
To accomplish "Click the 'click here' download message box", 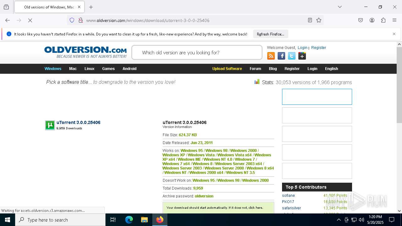I will 218,208.
